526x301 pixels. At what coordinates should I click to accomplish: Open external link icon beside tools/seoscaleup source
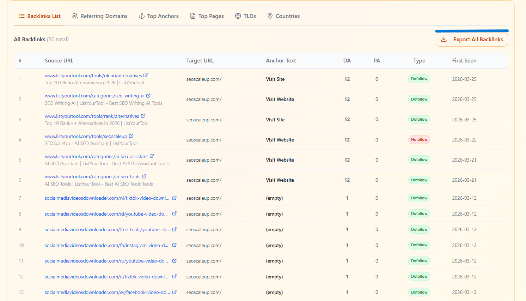point(131,136)
